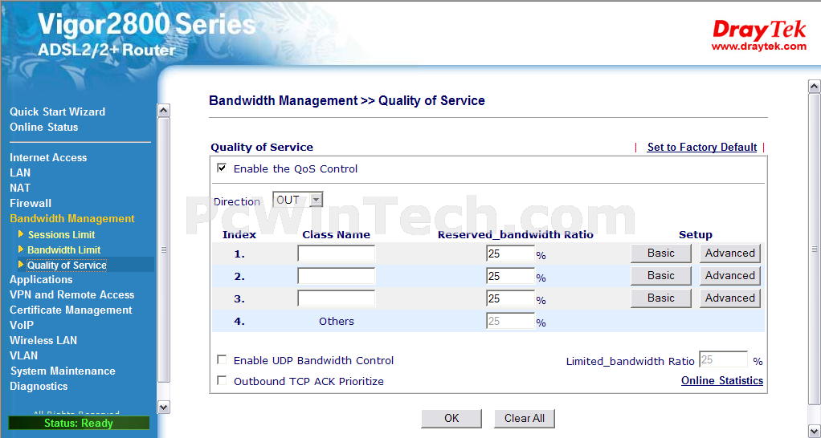This screenshot has height=438, width=821.
Task: Open the LAN menu
Action: (x=20, y=172)
